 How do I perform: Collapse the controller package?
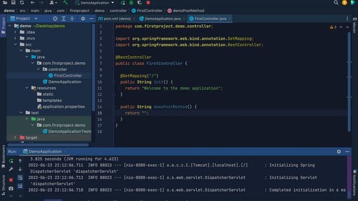[x=38, y=69]
